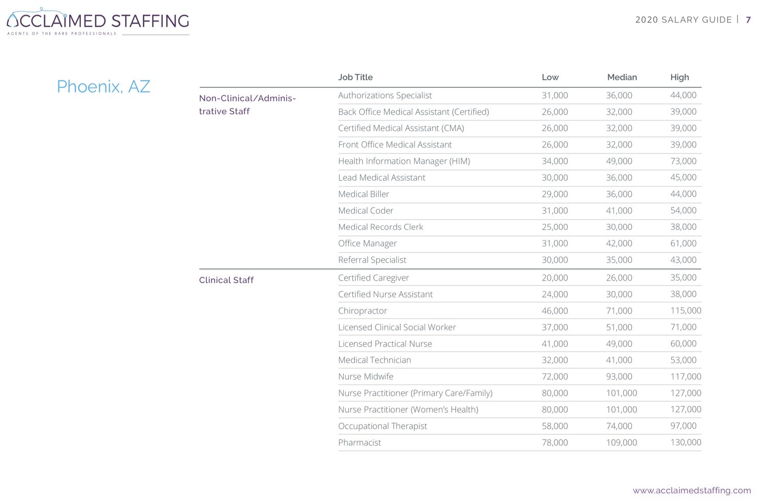The height and width of the screenshot is (502, 768).
Task: Click Pharmacist low value 78,000
Action: click(x=555, y=443)
